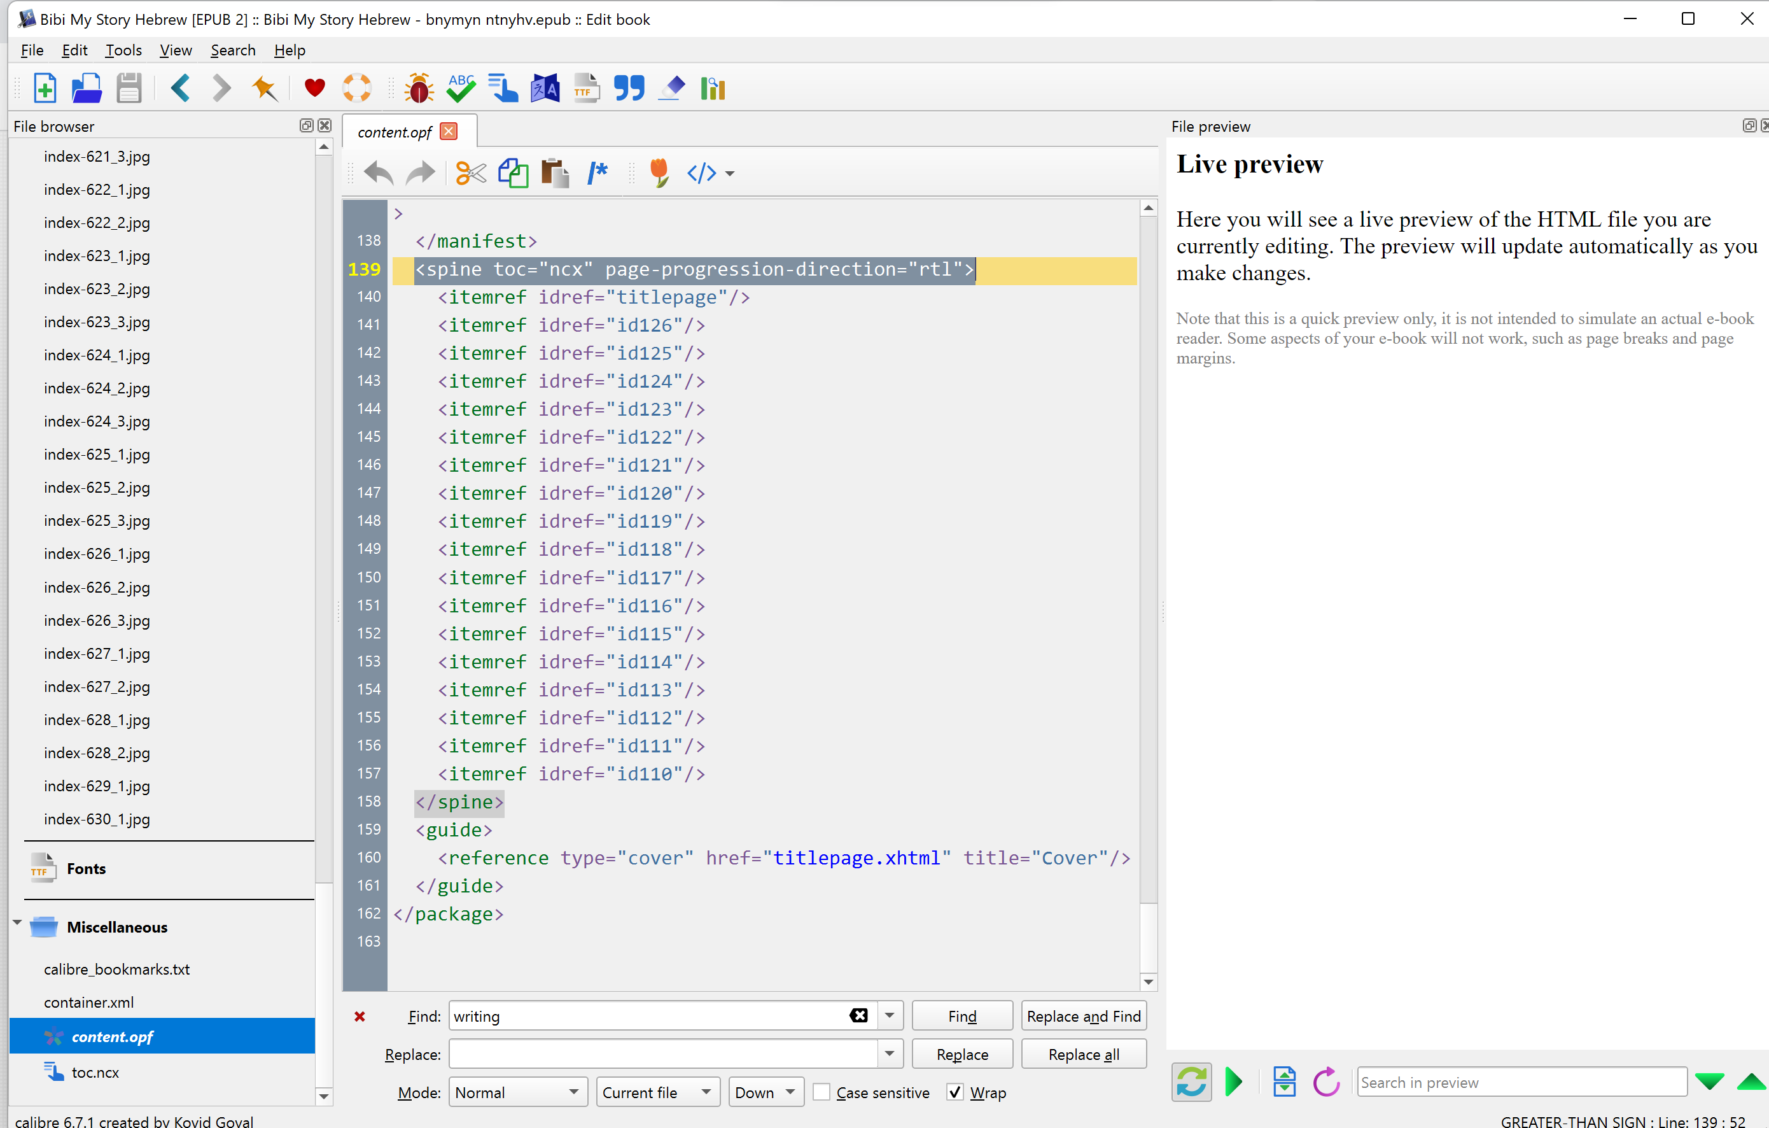1769x1128 pixels.
Task: Enable the Case sensitive checkbox
Action: pos(822,1092)
